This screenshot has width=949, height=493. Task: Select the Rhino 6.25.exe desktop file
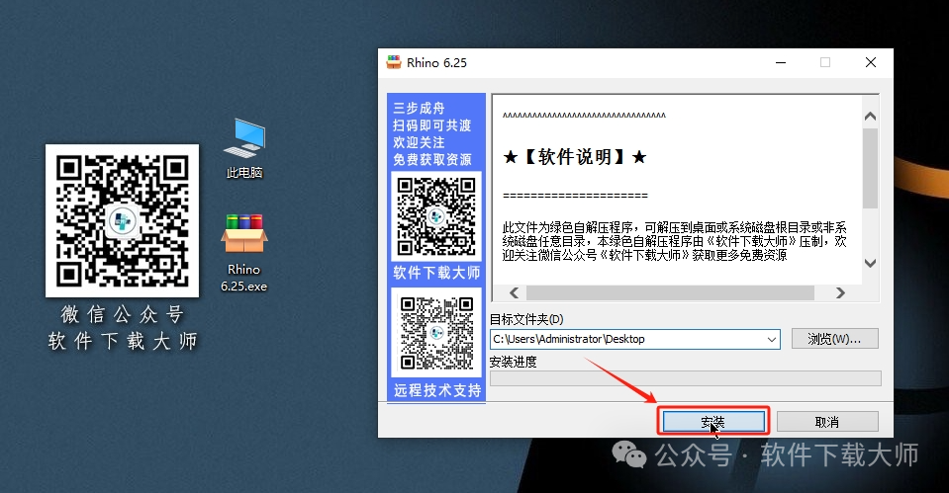coord(243,253)
